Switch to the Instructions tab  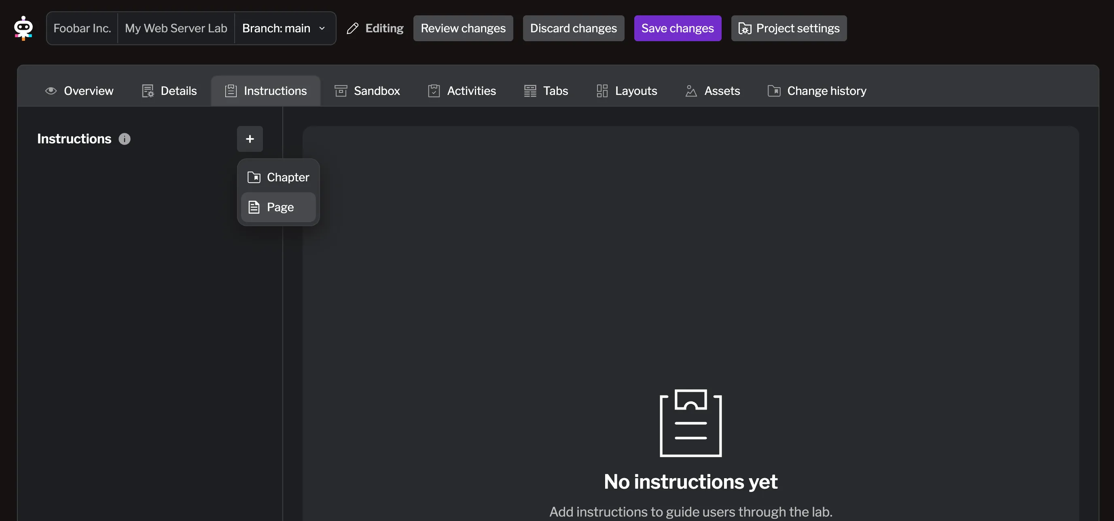[265, 90]
